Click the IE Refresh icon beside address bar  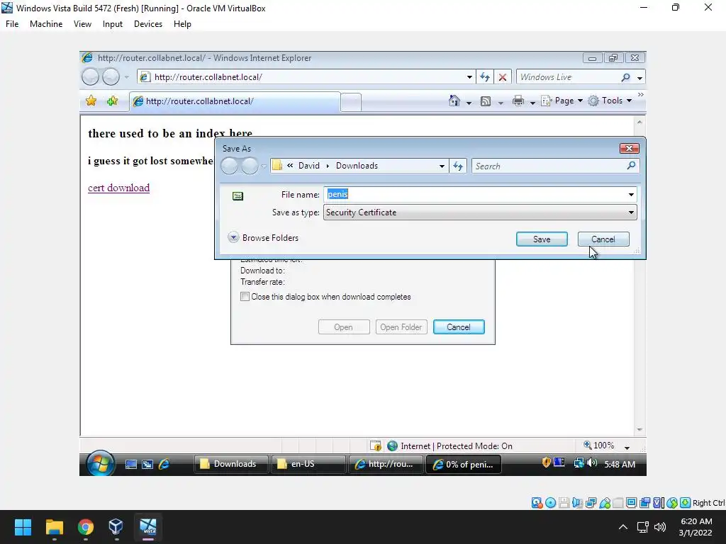[485, 76]
